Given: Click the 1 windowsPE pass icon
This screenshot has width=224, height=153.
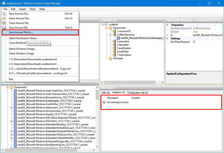Looking at the screenshot, I should click(114, 31).
